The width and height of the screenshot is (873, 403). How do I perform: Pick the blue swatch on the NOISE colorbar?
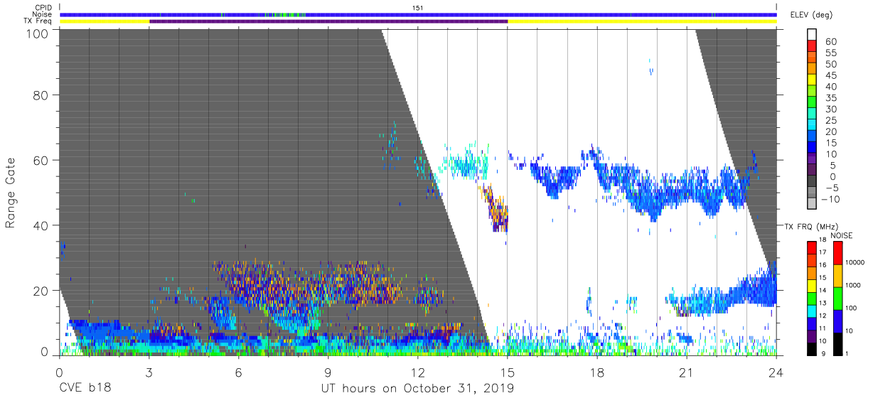pos(837,321)
